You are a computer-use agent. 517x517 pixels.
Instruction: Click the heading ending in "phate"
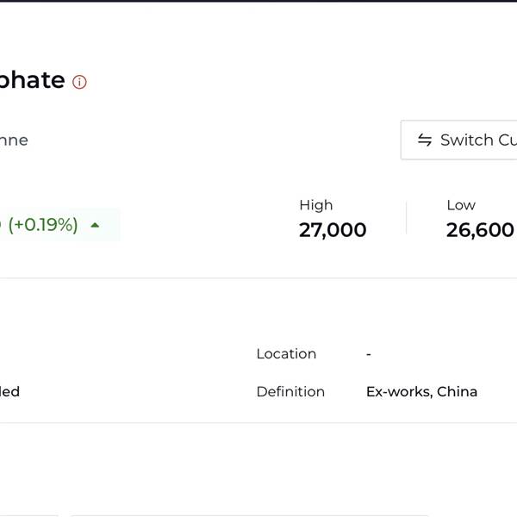(x=32, y=80)
